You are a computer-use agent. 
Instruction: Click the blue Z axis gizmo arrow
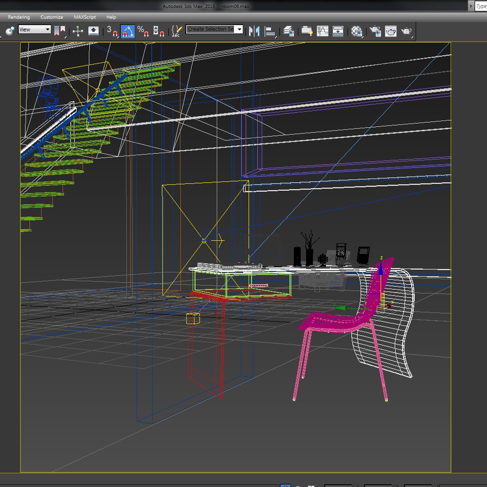pos(381,269)
